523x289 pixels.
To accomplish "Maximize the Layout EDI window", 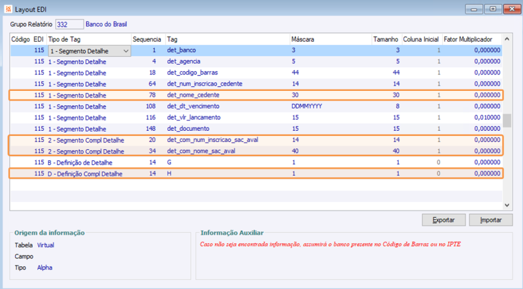I will 493,9.
